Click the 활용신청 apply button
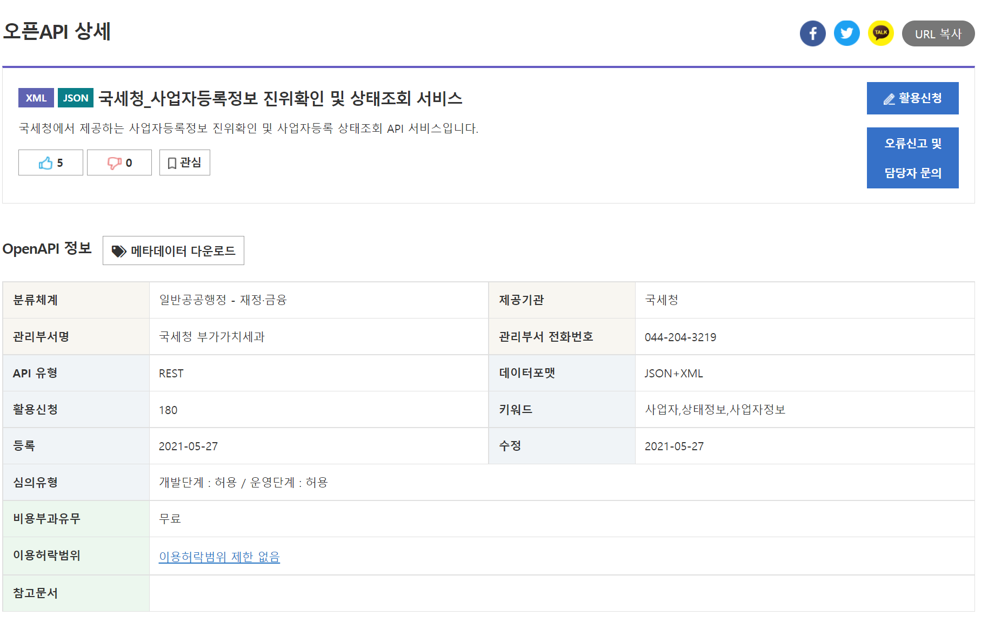This screenshot has width=988, height=623. (x=912, y=98)
